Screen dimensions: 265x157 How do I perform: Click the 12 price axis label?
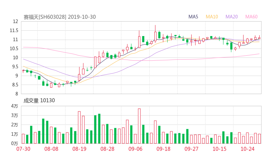[15, 21]
